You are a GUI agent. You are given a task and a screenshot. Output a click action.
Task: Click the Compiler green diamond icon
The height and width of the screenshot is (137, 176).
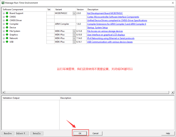pos(7,24)
